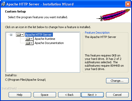Image resolution: width=132 pixels, height=101 pixels.
Task: Cancel the installation wizard
Action: tap(117, 95)
